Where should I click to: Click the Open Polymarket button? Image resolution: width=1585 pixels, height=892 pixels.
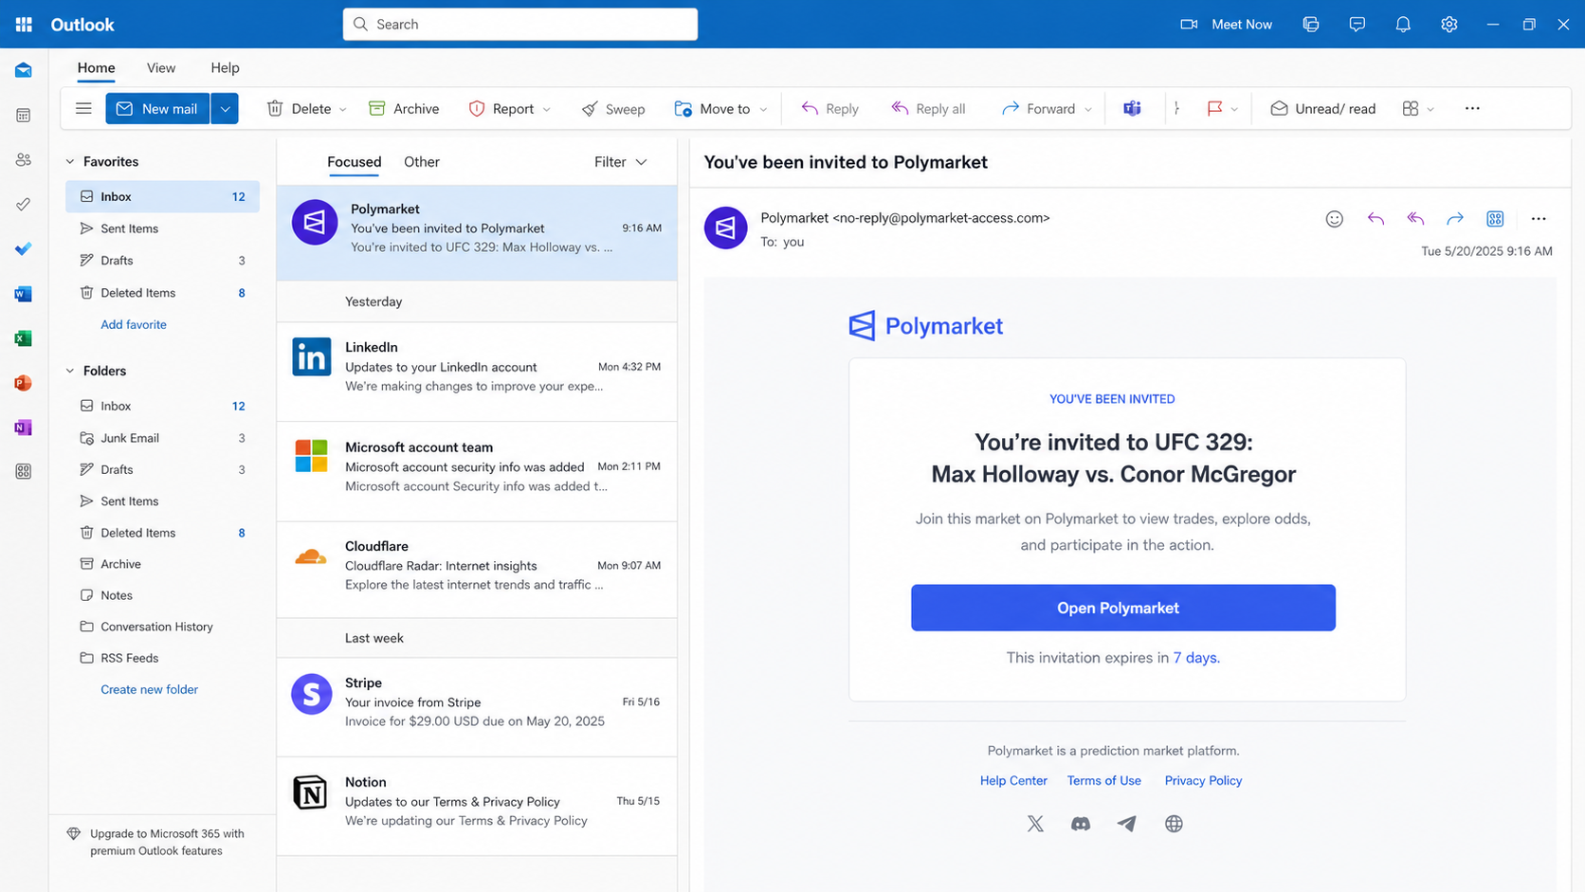(x=1123, y=608)
